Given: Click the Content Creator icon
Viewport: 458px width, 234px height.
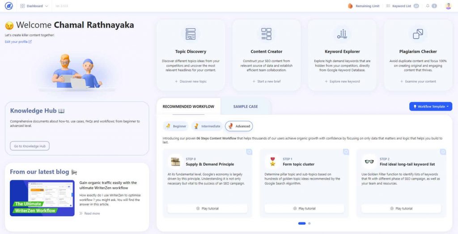Looking at the screenshot, I should coord(267,34).
